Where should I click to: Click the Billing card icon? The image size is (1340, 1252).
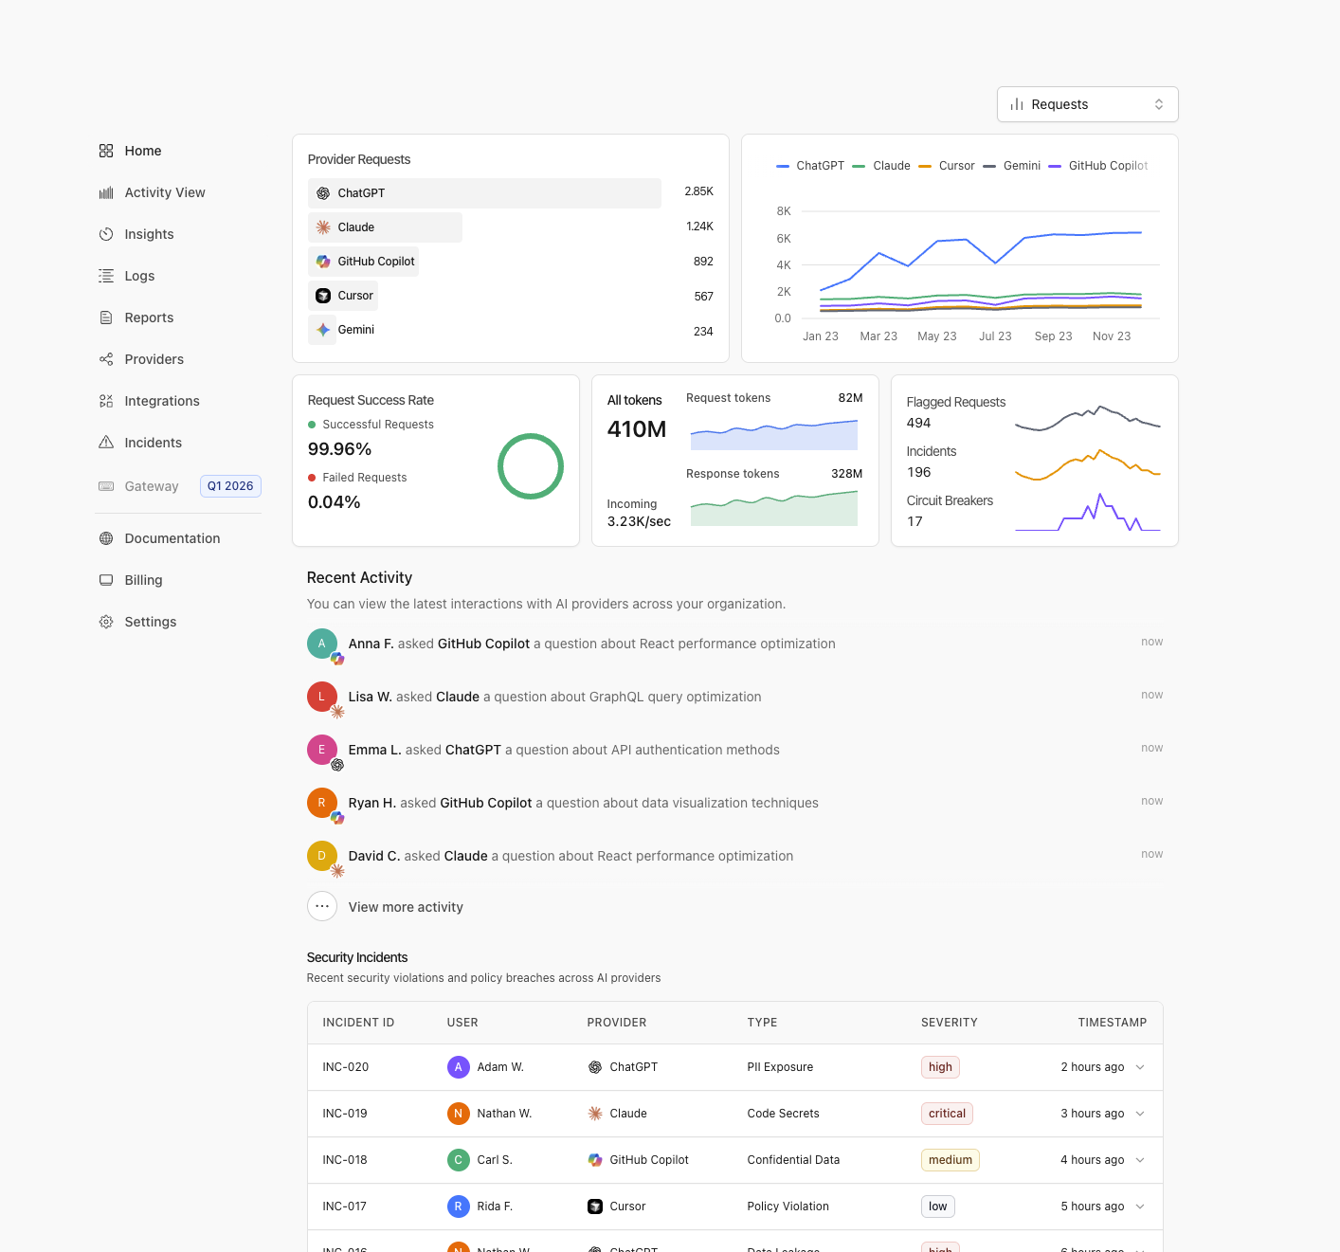click(106, 580)
